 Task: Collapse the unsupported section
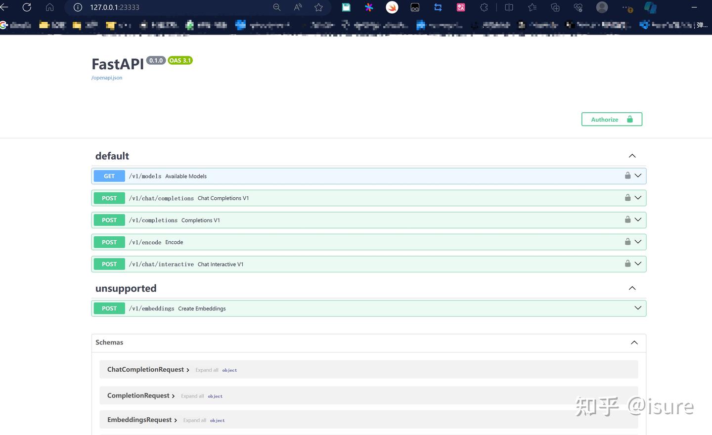(632, 288)
